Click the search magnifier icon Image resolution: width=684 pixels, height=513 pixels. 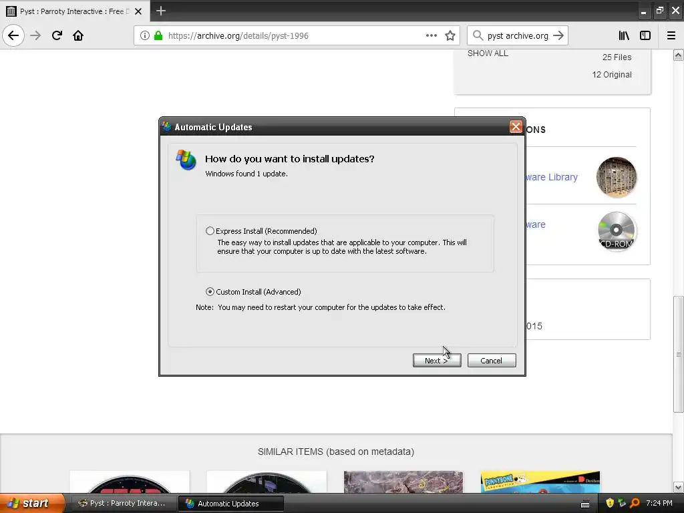(x=478, y=35)
